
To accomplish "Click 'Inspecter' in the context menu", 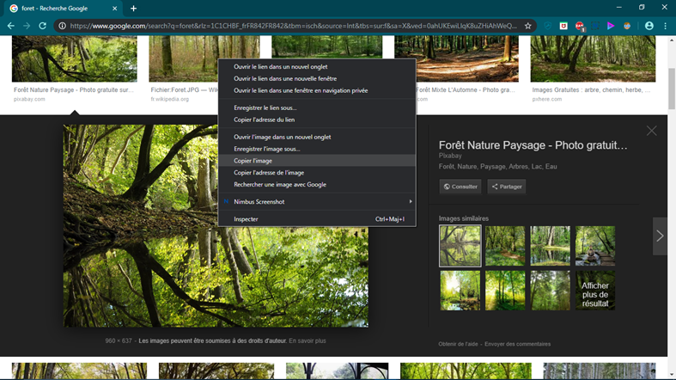I will tap(246, 219).
